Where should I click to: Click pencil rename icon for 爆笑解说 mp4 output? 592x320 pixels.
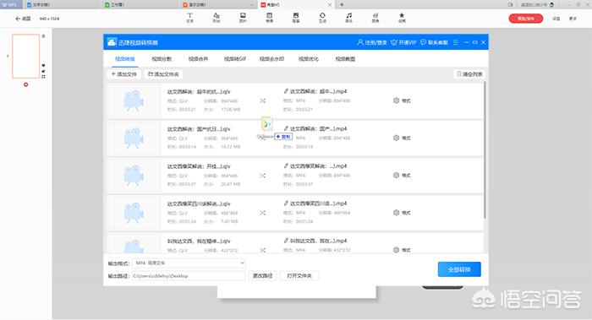pyautogui.click(x=286, y=165)
